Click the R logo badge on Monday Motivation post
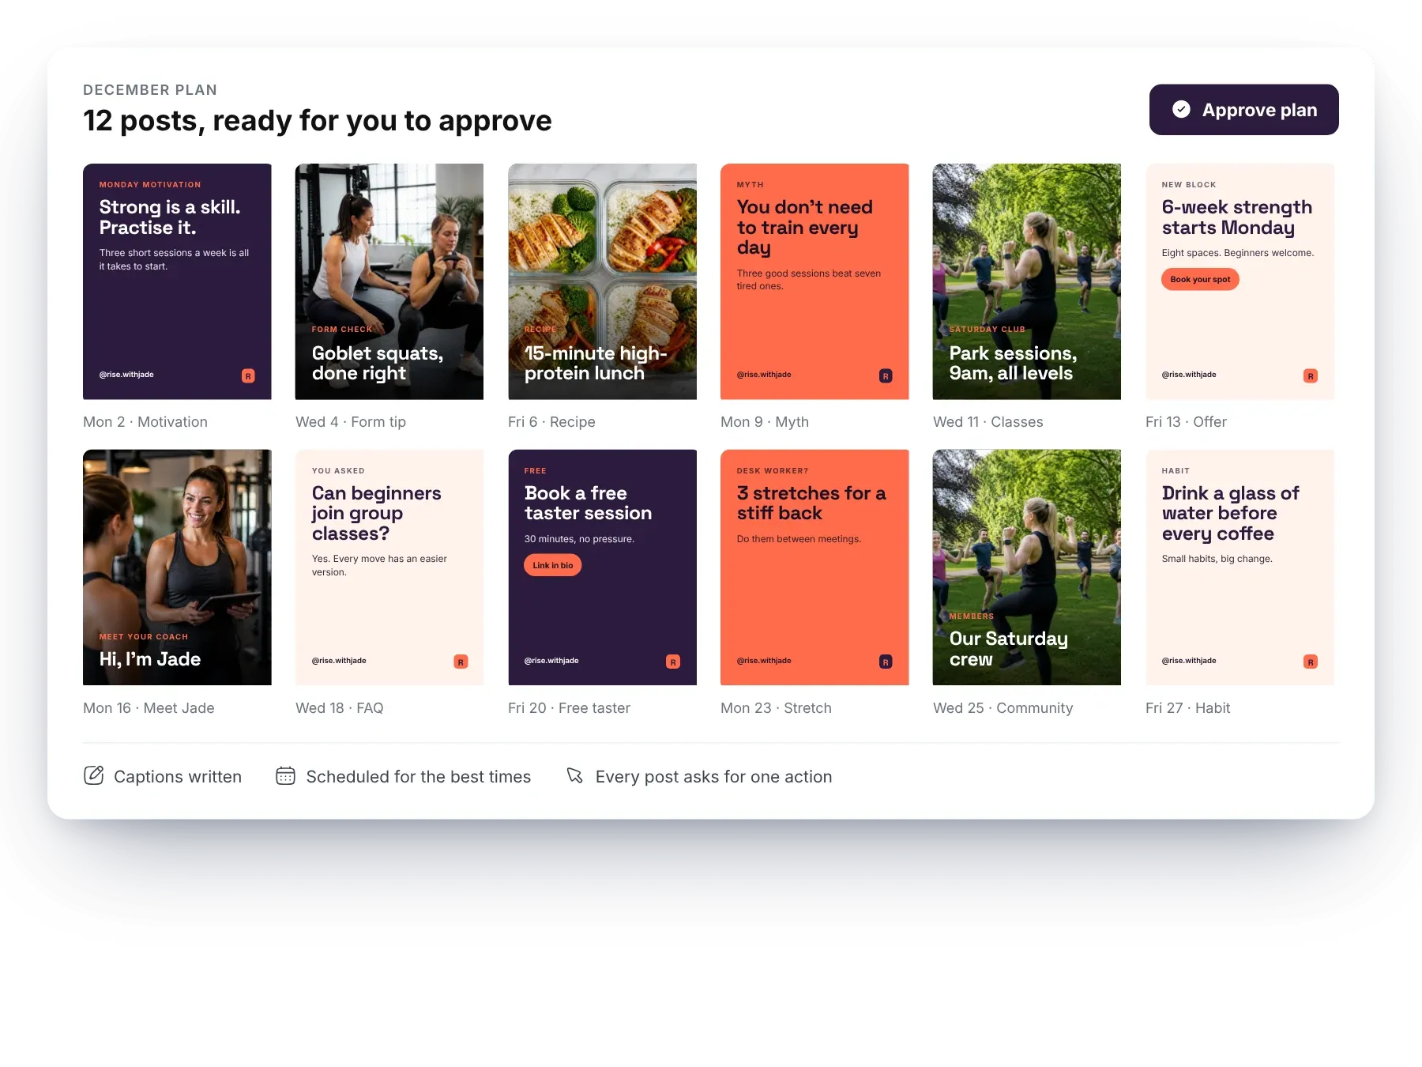1422x1067 pixels. click(x=248, y=376)
